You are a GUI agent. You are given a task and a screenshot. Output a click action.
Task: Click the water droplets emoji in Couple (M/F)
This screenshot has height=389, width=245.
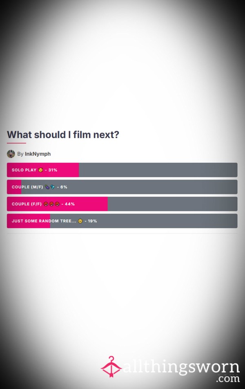click(53, 187)
